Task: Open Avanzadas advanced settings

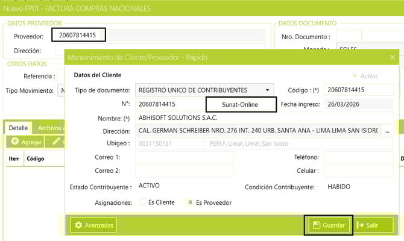Action: [93, 225]
